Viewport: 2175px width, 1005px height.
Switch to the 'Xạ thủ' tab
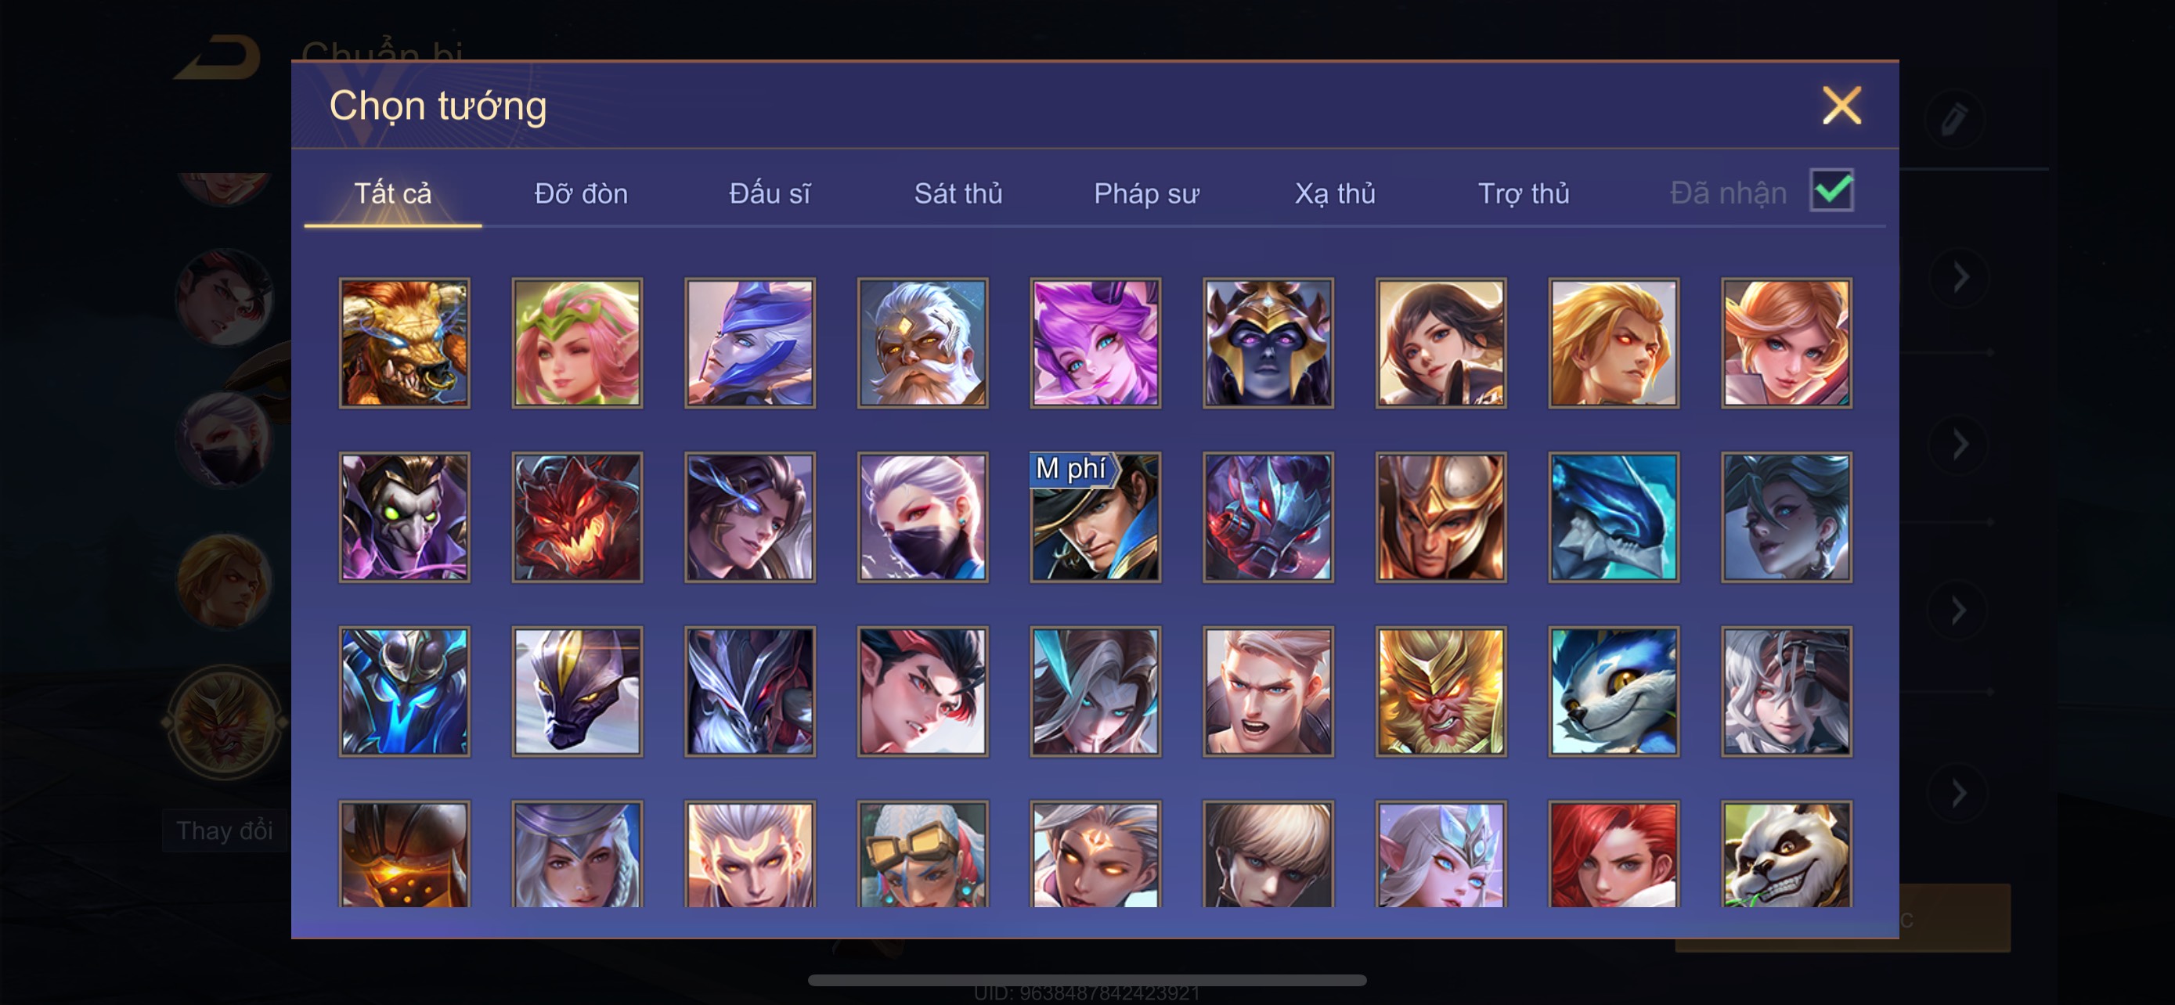[1335, 193]
